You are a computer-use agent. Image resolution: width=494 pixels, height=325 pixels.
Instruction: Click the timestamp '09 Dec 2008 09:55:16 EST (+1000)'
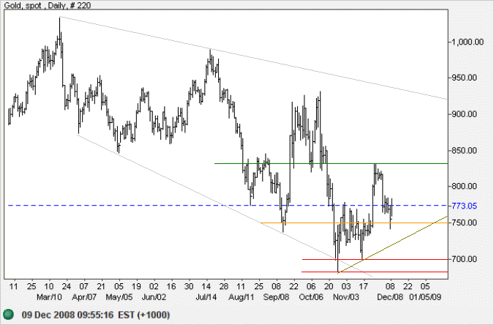96,315
